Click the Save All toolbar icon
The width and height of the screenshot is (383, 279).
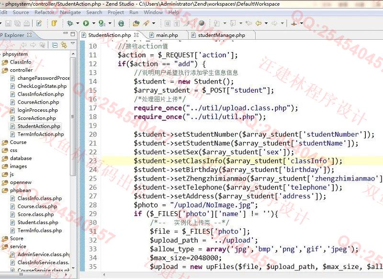pyautogui.click(x=17, y=23)
